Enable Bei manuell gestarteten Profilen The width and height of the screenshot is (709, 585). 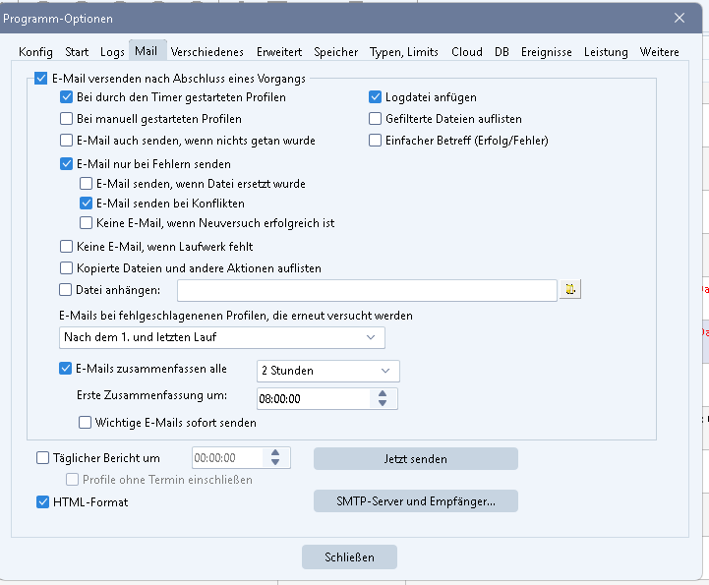coord(66,118)
